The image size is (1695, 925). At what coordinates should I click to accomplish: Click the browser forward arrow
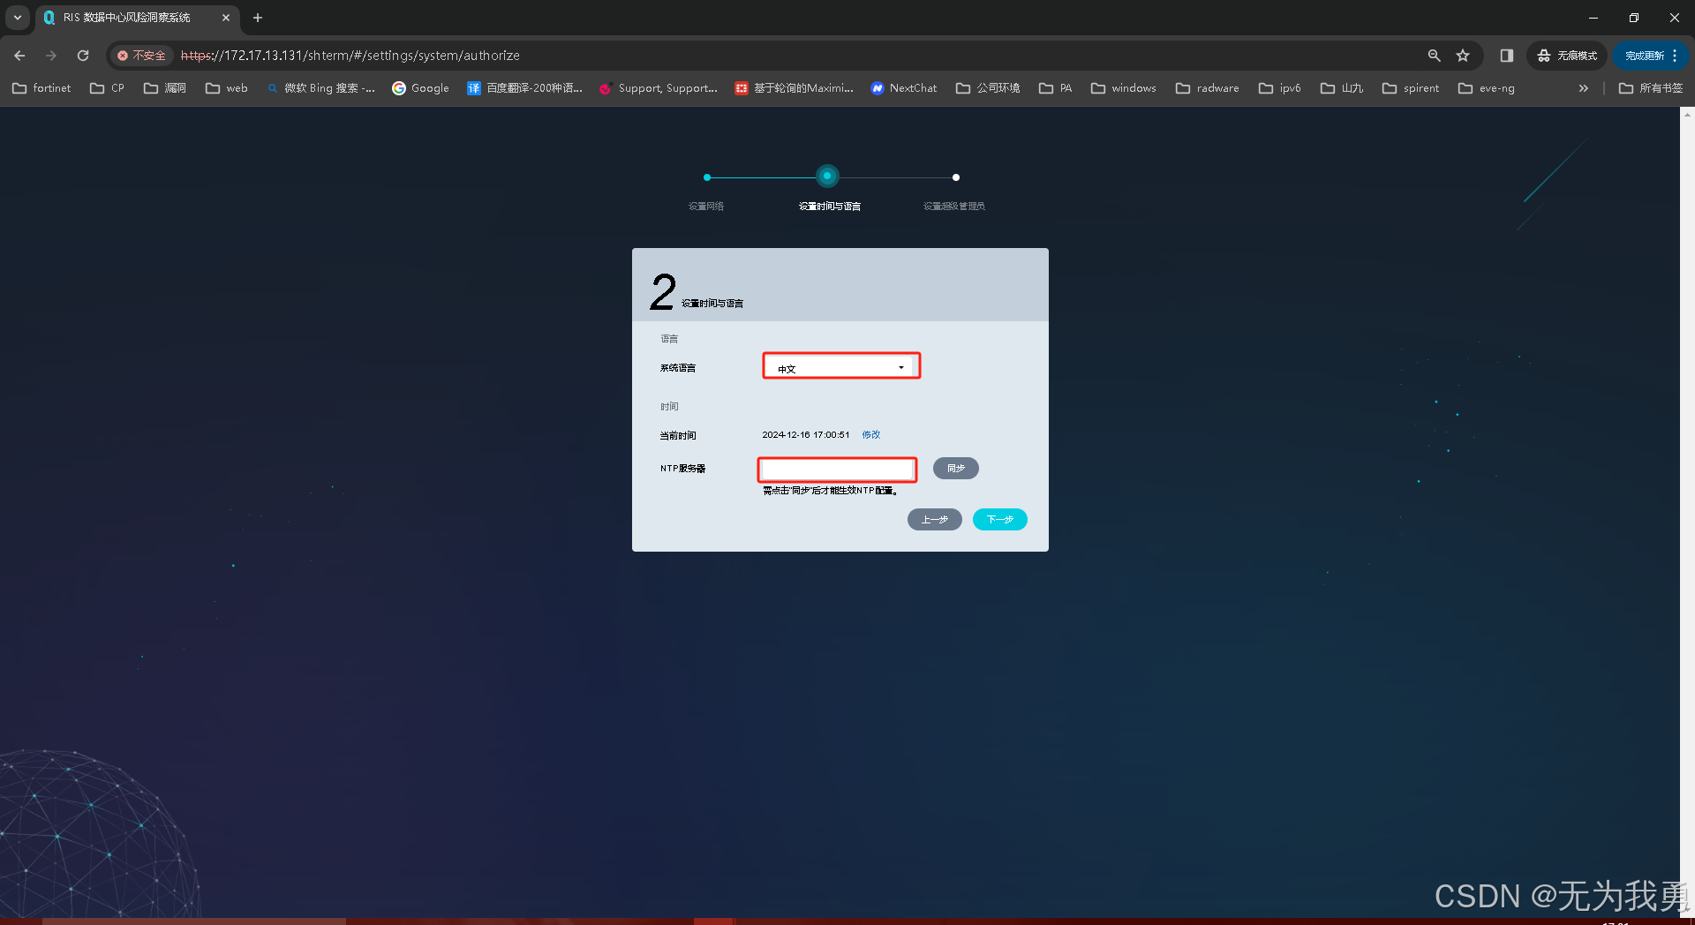[51, 56]
